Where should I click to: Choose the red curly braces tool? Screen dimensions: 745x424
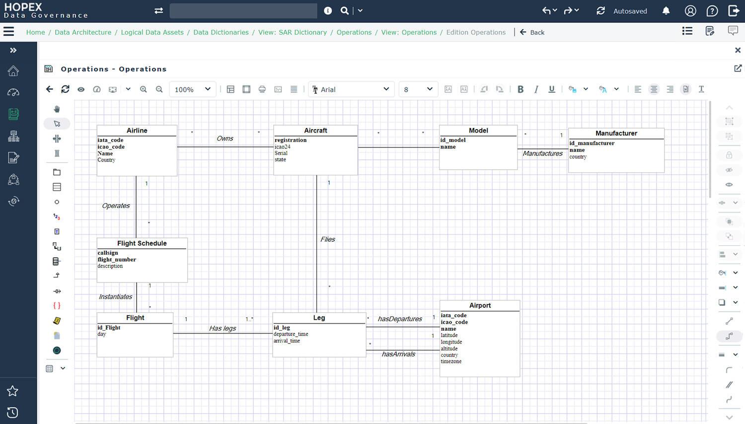coord(57,306)
